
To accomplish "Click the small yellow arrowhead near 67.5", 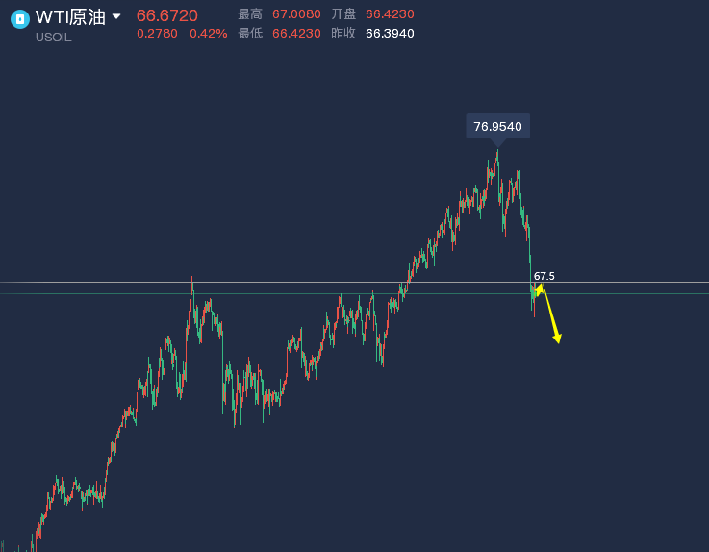I will [x=537, y=288].
